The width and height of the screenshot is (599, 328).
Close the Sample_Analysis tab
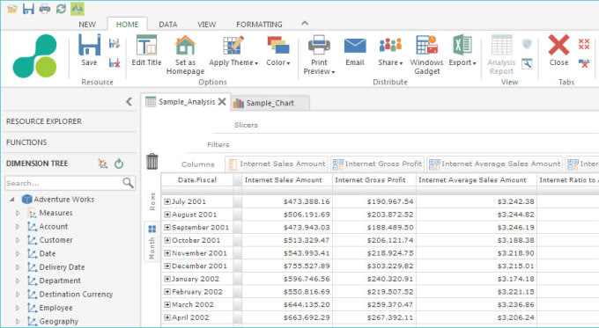point(222,101)
